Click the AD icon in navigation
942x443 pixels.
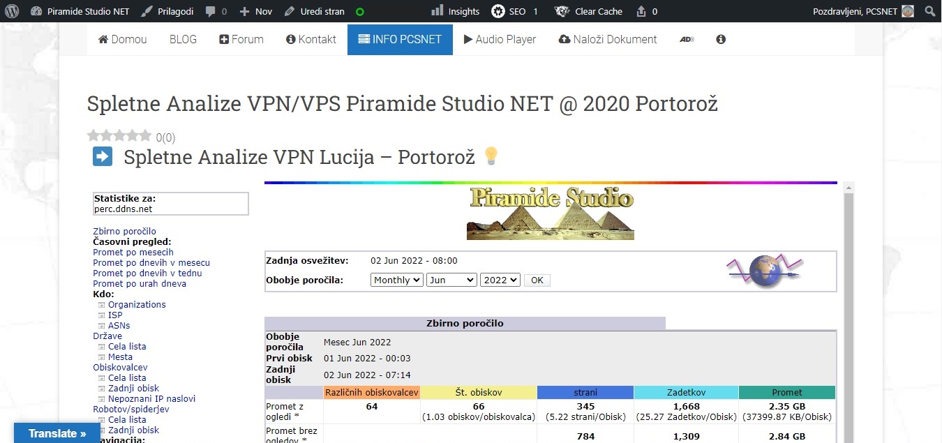point(687,40)
